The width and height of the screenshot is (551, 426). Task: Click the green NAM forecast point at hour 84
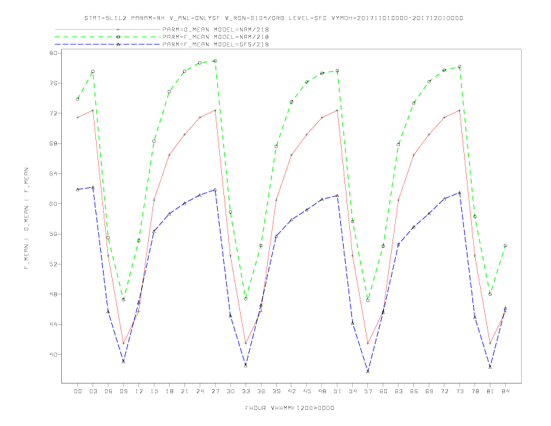click(505, 246)
